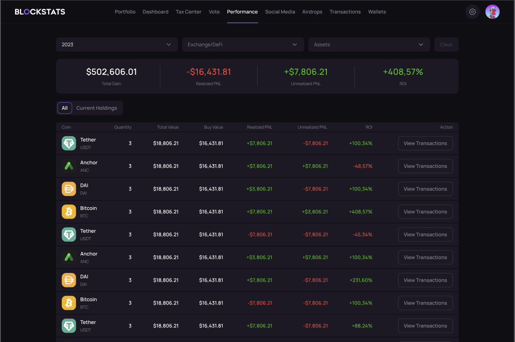The width and height of the screenshot is (515, 342).
Task: Open the 2023 year dropdown
Action: pos(117,45)
